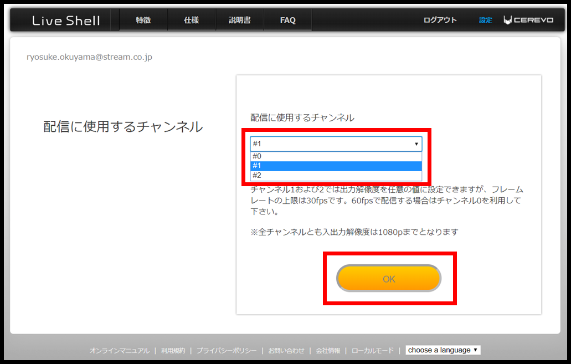The height and width of the screenshot is (364, 571).
Task: Click the 設定 menu item
Action: pos(485,19)
